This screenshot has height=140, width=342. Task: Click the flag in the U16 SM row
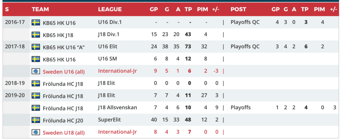click(36, 59)
